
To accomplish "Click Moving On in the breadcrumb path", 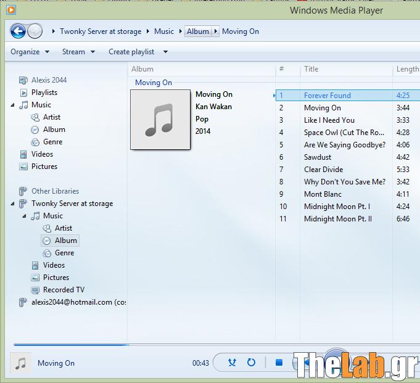I will point(241,31).
